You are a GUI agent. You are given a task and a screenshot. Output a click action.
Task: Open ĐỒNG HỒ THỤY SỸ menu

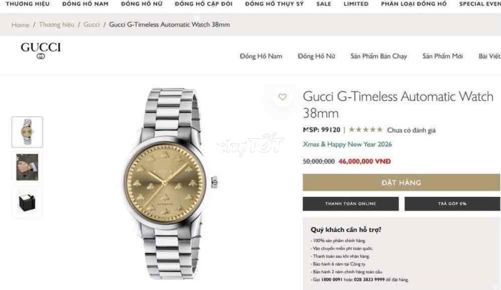click(274, 4)
